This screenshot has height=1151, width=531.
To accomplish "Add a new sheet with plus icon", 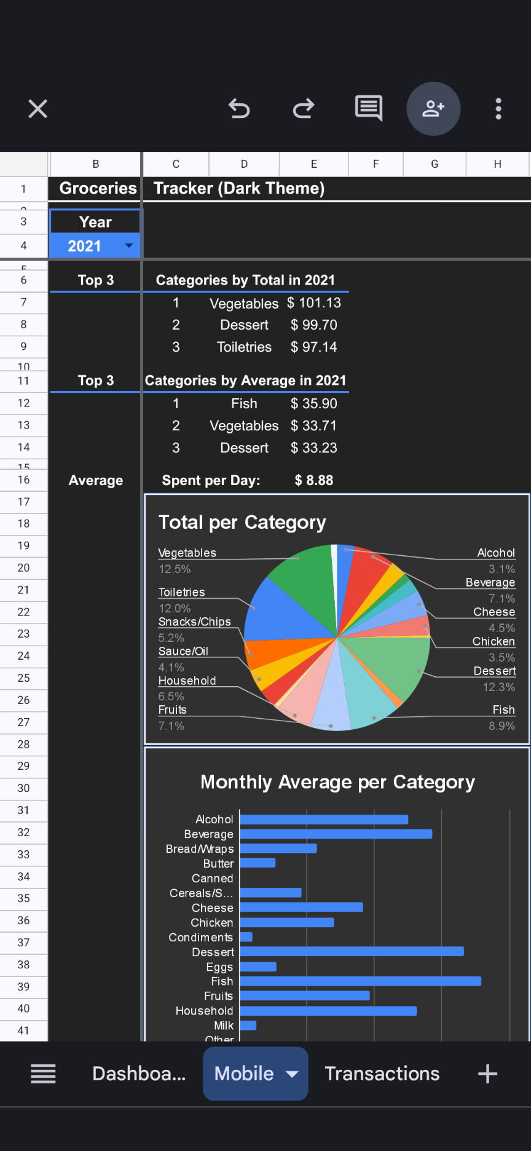I will point(487,1074).
